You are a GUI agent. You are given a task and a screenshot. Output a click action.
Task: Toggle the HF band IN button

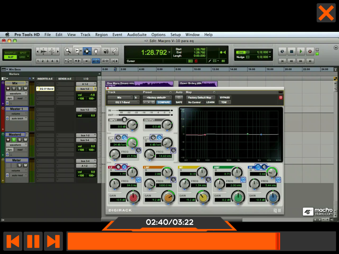[x=278, y=179]
